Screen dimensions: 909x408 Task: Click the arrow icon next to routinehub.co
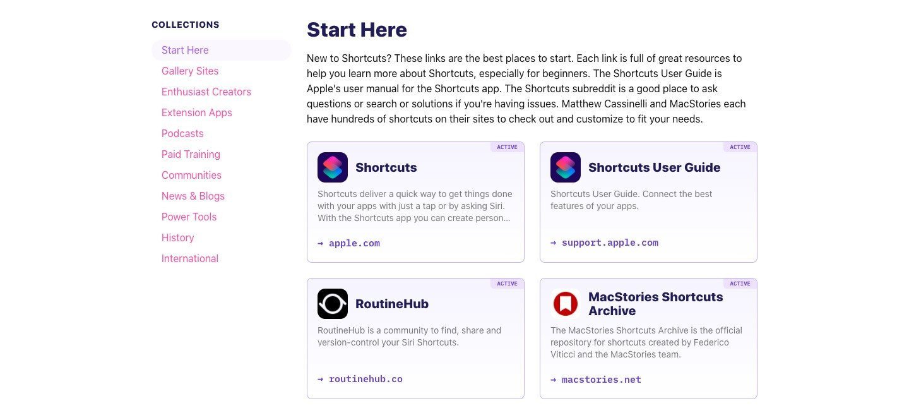click(320, 379)
